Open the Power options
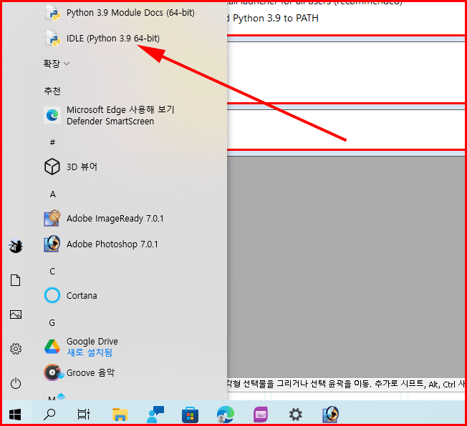The image size is (467, 426). [x=16, y=383]
